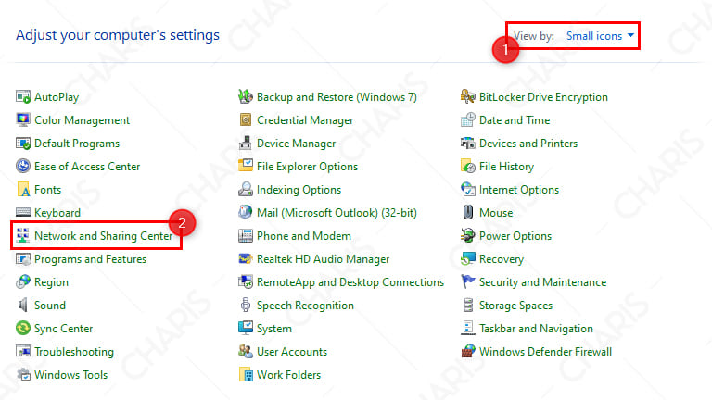This screenshot has height=400, width=712.
Task: Open the Troubleshooting link
Action: click(x=74, y=352)
